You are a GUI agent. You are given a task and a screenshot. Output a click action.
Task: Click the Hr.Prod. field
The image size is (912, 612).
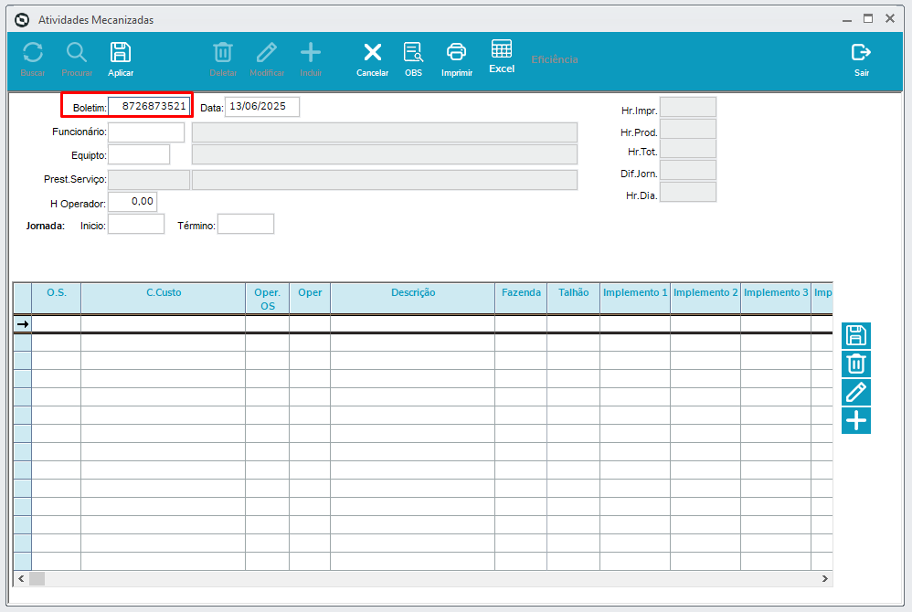688,129
